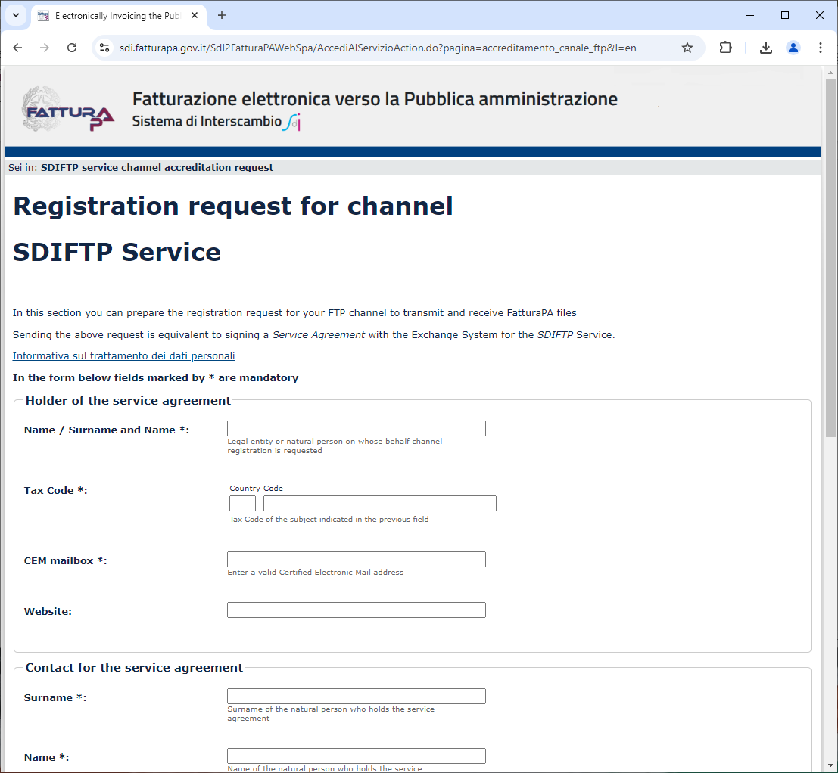Click the Tax Code Country input box
Screen dimensions: 838x773
coord(242,504)
